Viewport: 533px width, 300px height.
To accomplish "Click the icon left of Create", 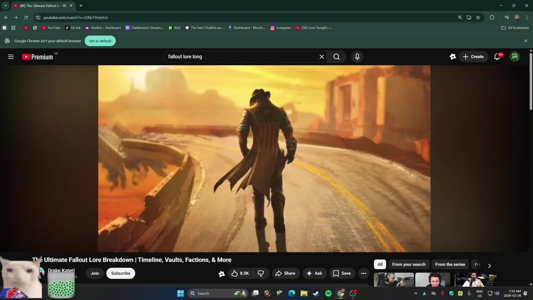I will [x=453, y=57].
